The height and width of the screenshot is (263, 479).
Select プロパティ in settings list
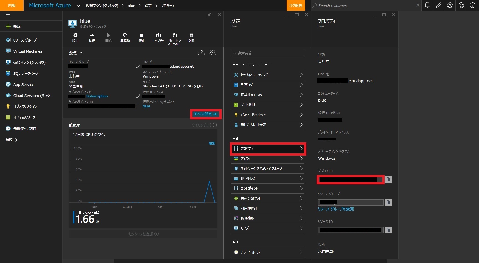pos(267,149)
